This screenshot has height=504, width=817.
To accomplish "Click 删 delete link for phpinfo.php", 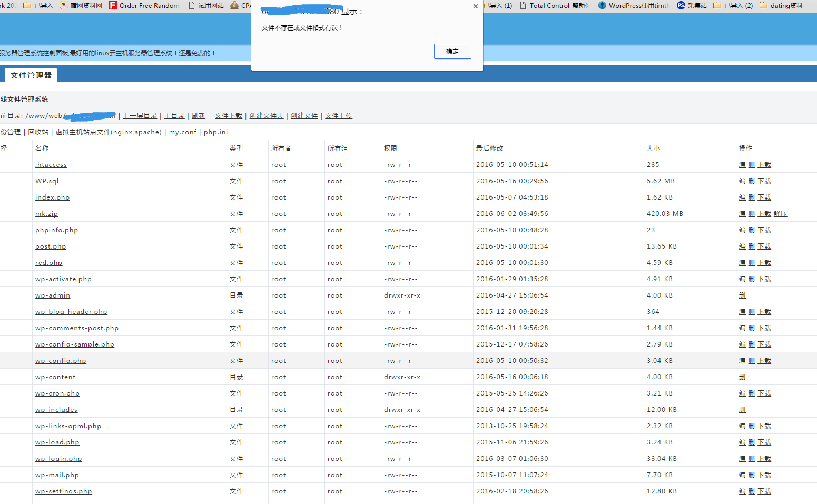I will pos(752,230).
